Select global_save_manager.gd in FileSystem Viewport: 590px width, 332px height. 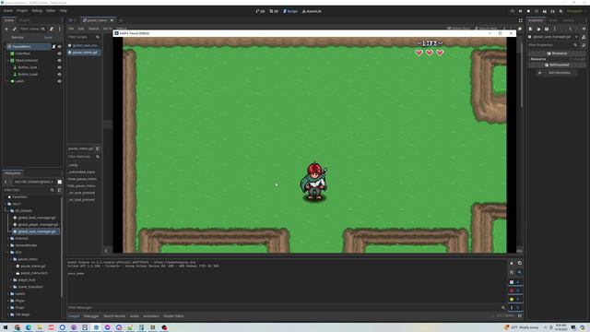[37, 231]
